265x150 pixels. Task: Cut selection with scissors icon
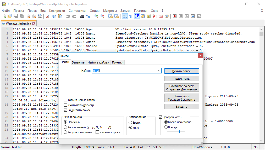pos(48,16)
